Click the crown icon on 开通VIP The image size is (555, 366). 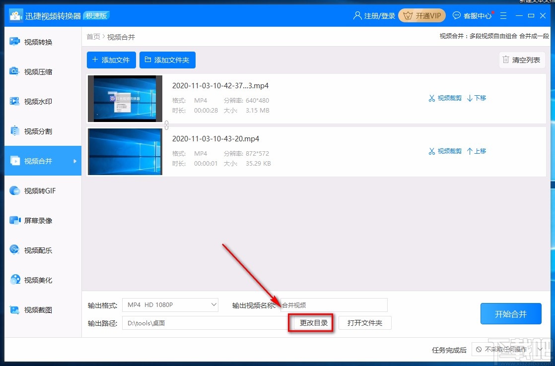pos(408,15)
